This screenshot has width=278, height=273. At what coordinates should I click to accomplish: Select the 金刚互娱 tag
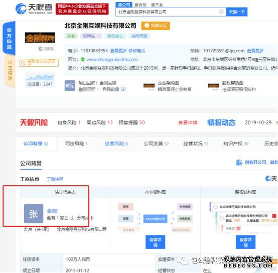(x=139, y=36)
